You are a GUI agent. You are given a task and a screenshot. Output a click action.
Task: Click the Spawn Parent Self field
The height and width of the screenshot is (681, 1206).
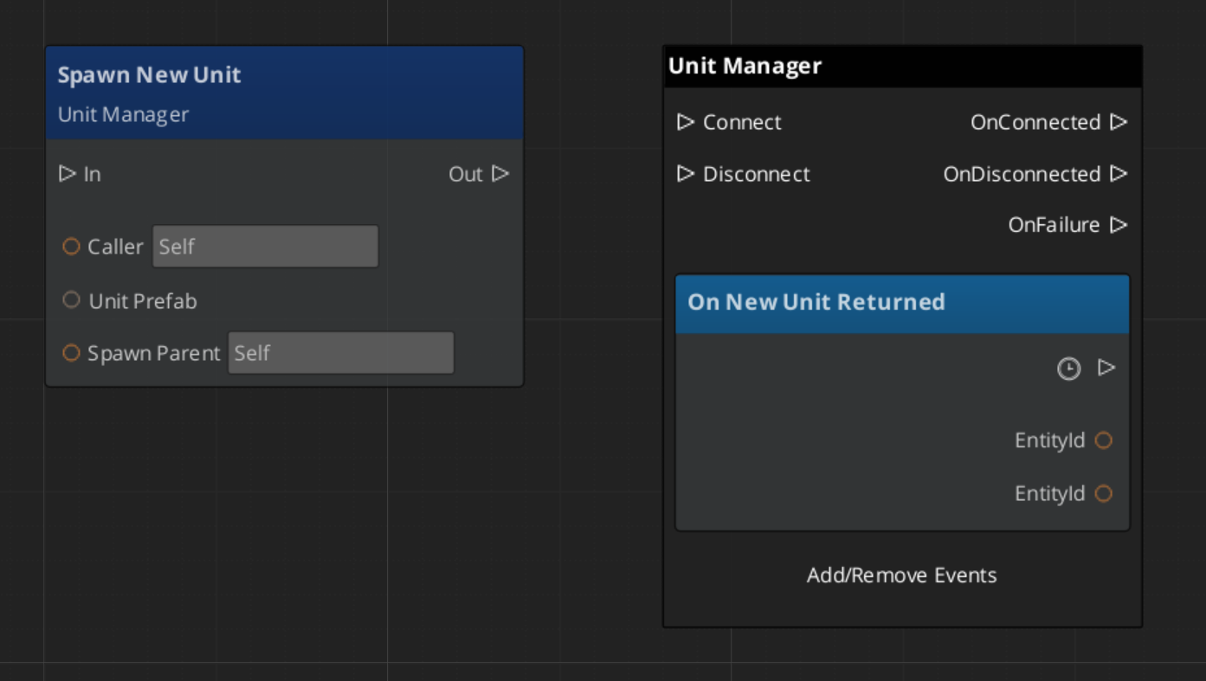[x=340, y=353]
